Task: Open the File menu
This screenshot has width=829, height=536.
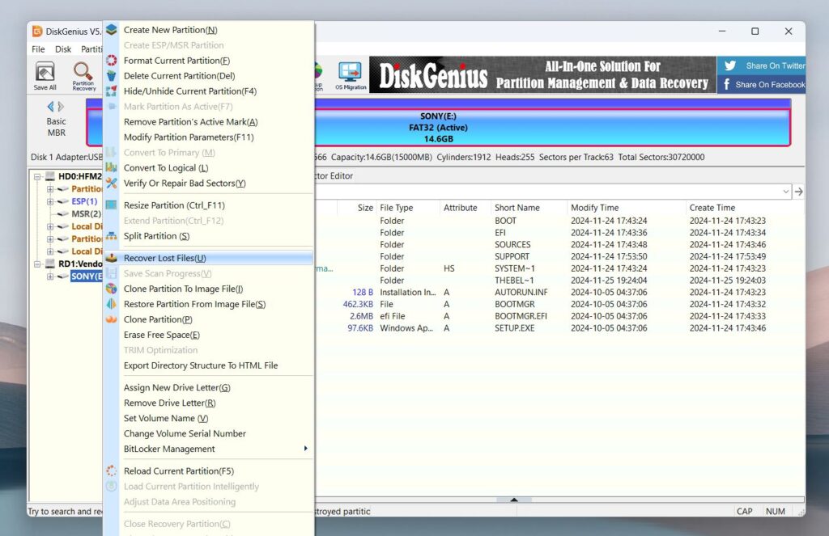Action: [37, 49]
